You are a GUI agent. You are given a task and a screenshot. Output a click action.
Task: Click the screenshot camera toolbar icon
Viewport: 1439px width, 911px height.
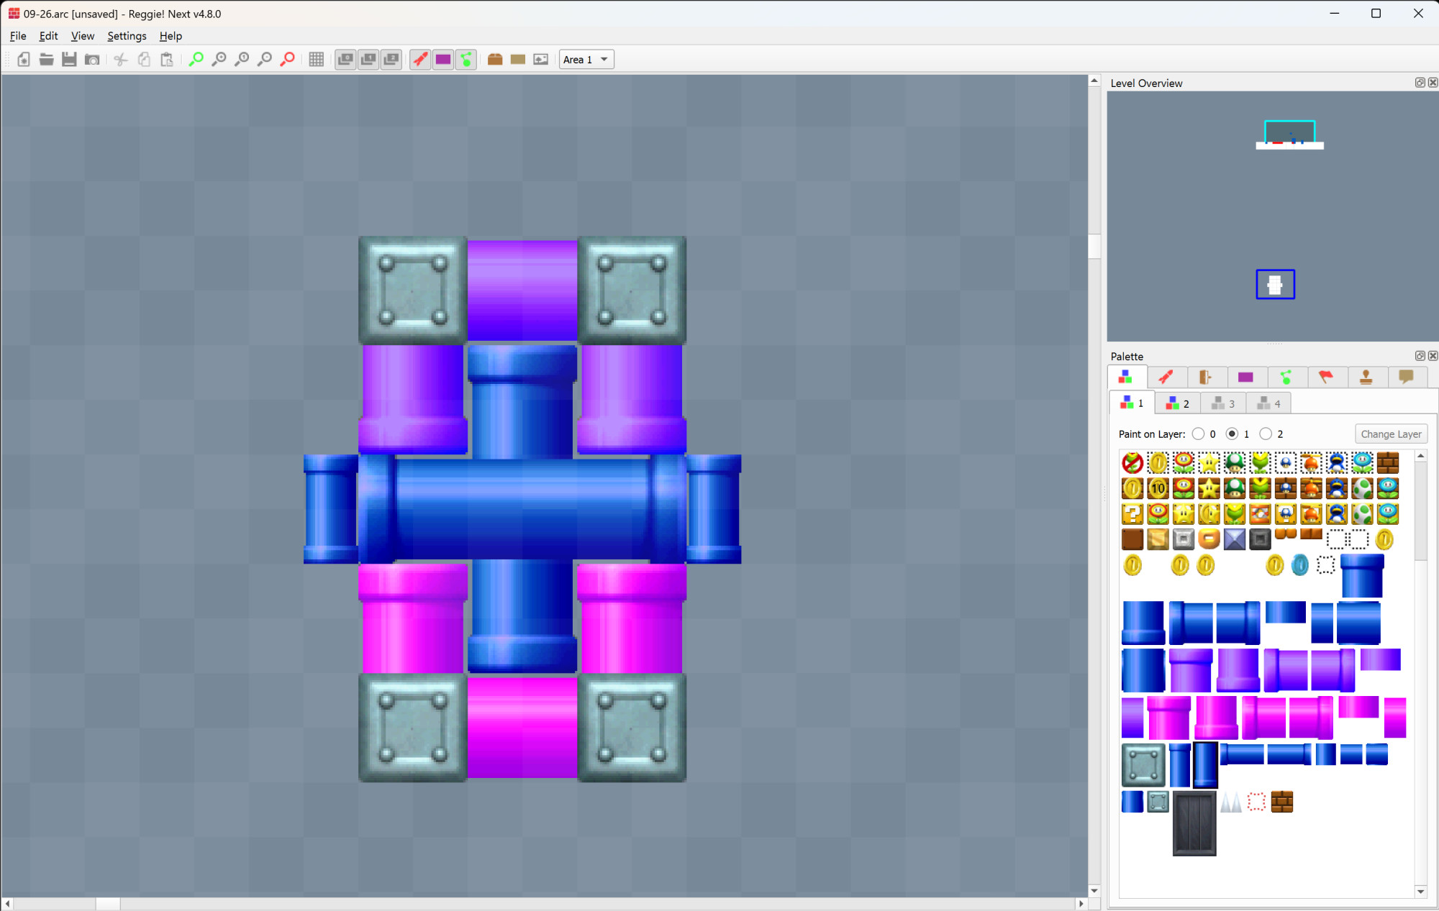click(x=92, y=60)
